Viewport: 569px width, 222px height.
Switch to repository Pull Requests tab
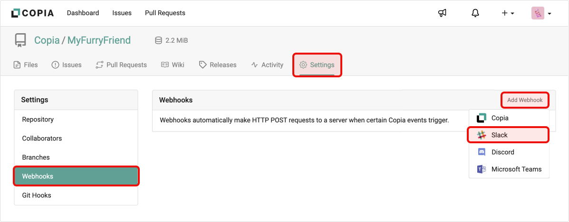coord(121,65)
